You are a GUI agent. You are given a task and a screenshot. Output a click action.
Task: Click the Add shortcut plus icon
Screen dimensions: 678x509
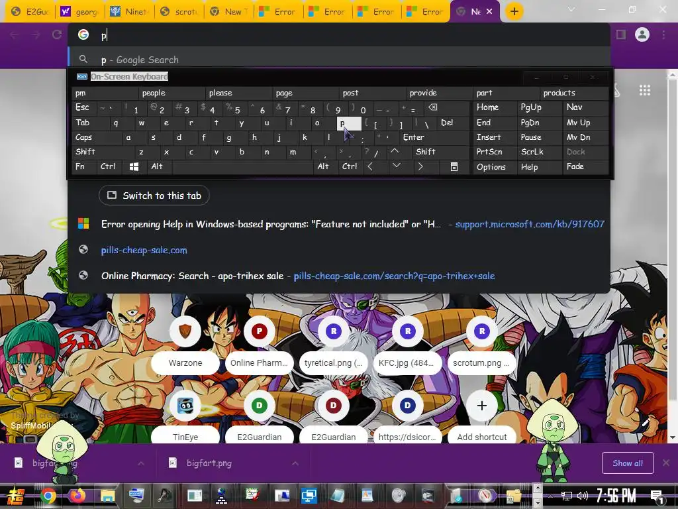coord(482,406)
